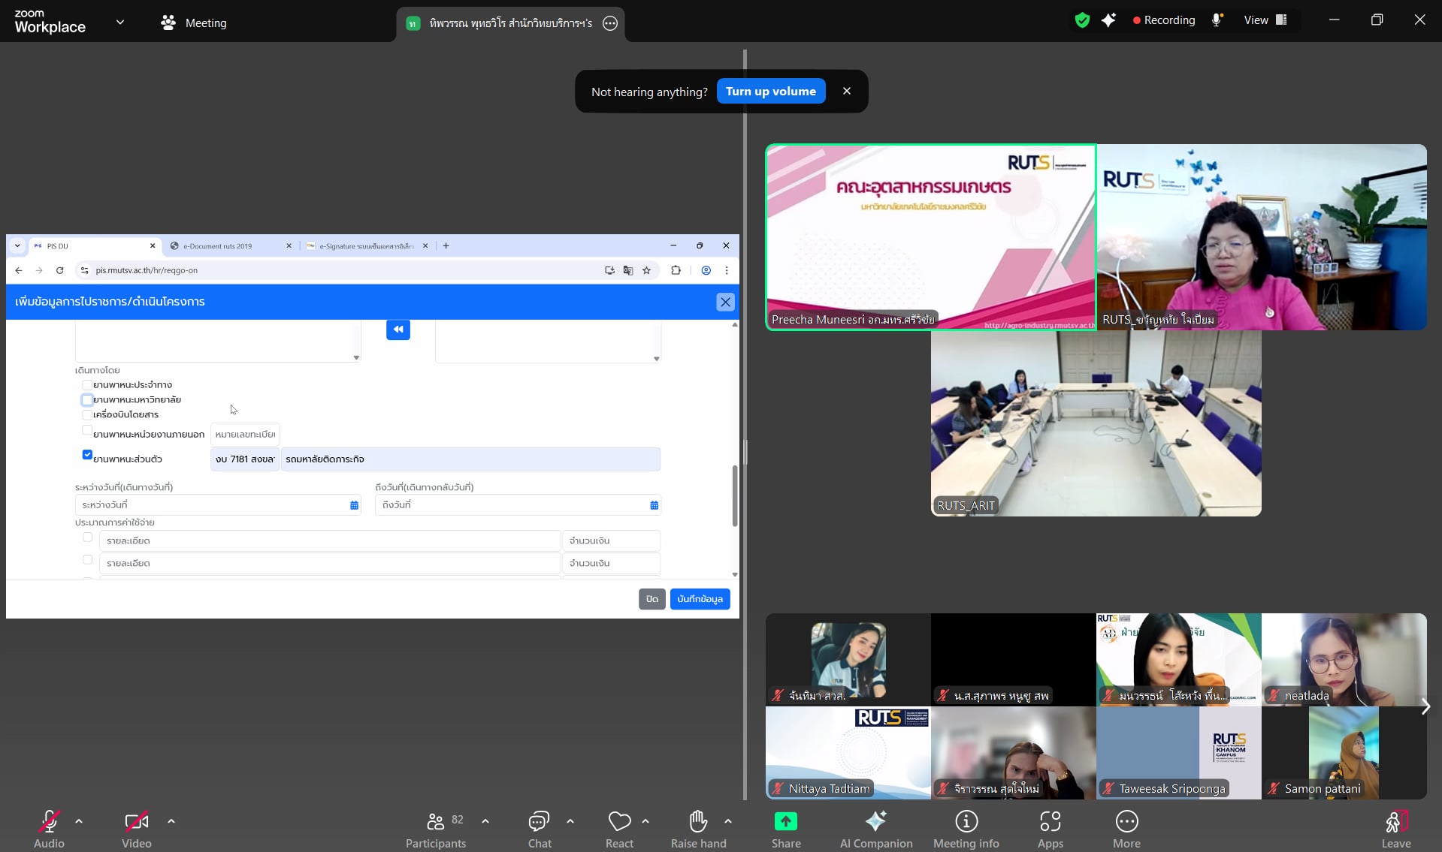
Task: Open the Meeting info icon
Action: point(966,822)
